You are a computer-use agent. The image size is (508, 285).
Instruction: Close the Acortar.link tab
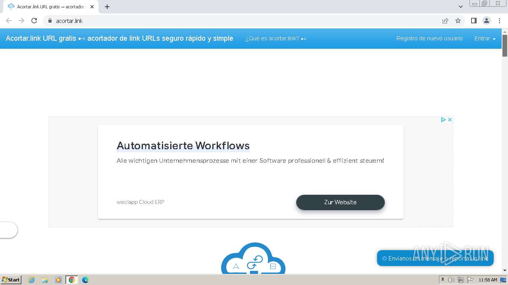(x=92, y=7)
